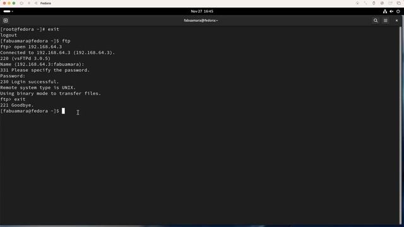Click the yellow macOS minimize light
The image size is (404, 227).
pyautogui.click(x=9, y=3)
